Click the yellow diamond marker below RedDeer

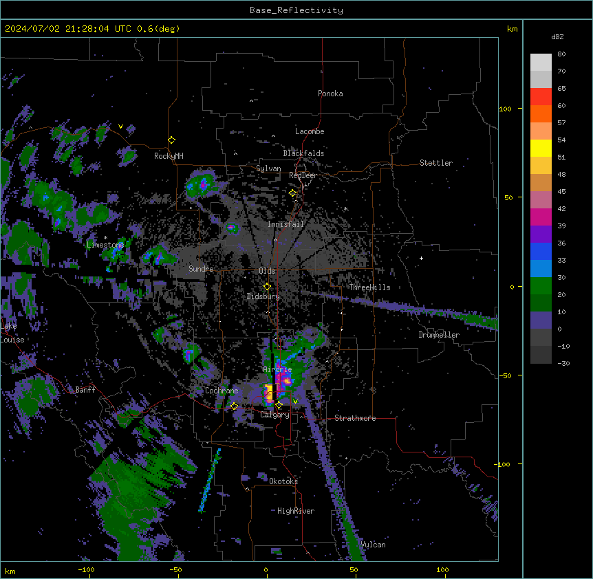coord(292,193)
